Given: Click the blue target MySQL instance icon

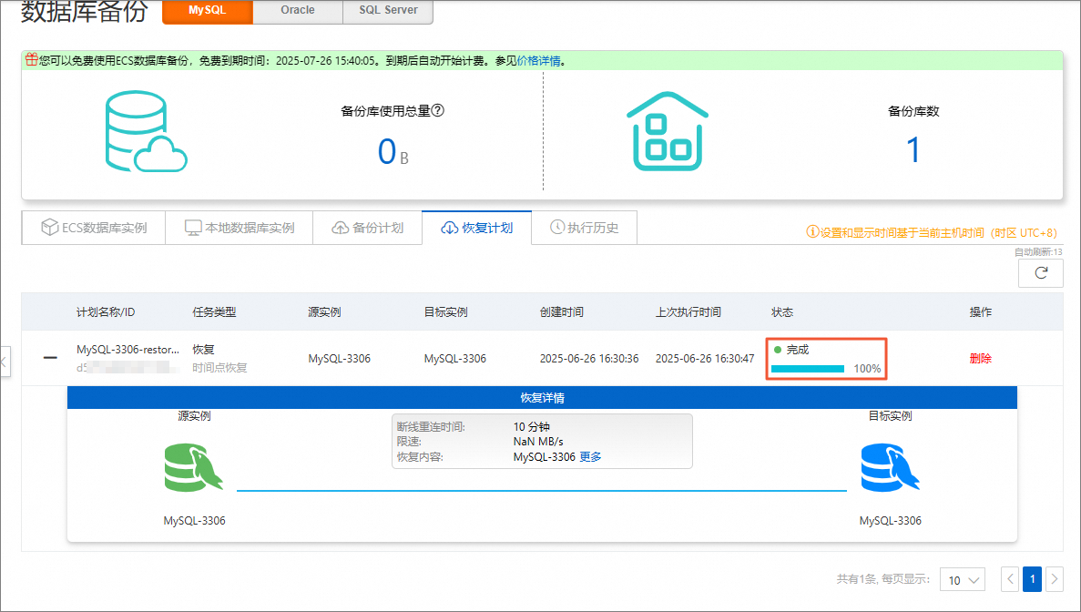Looking at the screenshot, I should 890,468.
